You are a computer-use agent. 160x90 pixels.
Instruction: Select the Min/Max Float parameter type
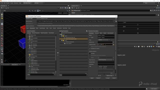click(33, 71)
